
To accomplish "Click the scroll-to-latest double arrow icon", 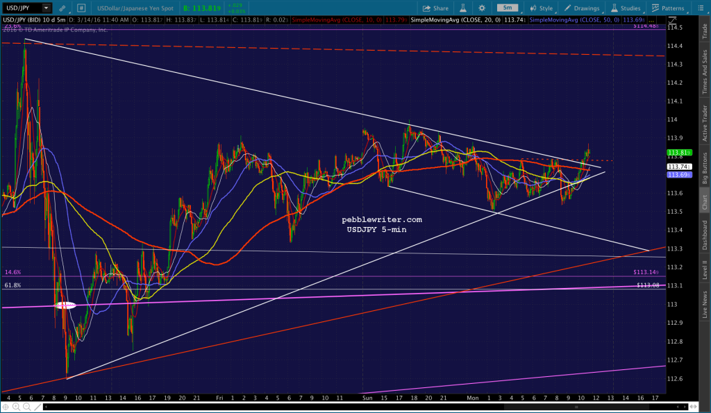I will (x=694, y=407).
